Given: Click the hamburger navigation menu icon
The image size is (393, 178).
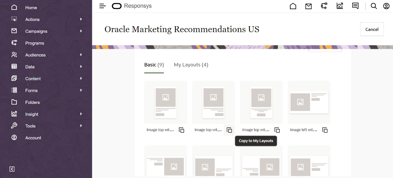Looking at the screenshot, I should pos(102,6).
